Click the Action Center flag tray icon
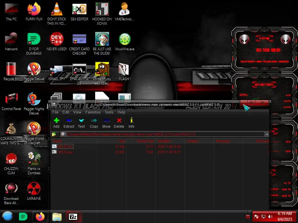298x223 pixels. click(x=256, y=217)
